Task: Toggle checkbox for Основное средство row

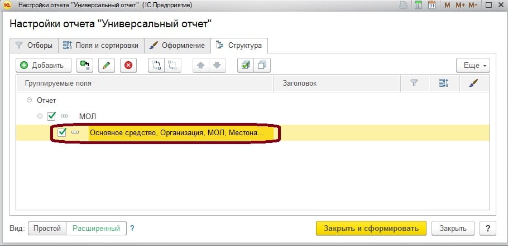Action: (62, 132)
